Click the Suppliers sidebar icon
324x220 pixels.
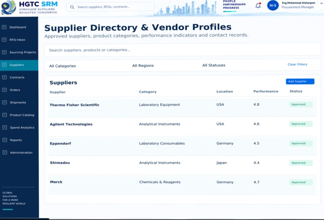pyautogui.click(x=4, y=65)
